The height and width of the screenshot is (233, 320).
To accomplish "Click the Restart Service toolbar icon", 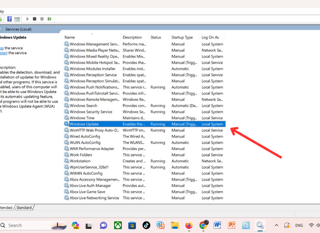I will [x=49, y=19].
